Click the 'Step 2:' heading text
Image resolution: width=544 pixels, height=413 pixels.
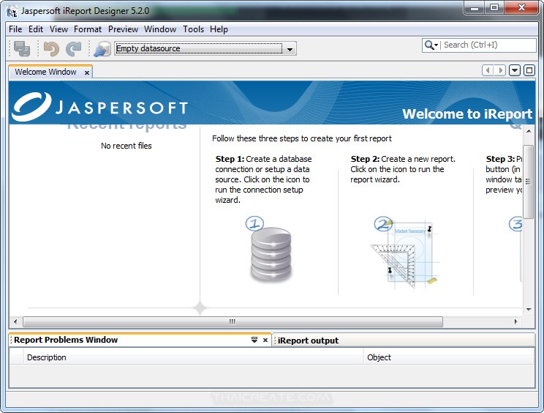coord(365,159)
